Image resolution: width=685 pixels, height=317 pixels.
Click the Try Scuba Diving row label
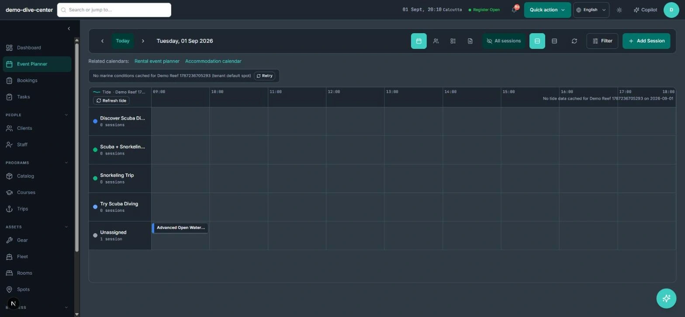click(119, 204)
